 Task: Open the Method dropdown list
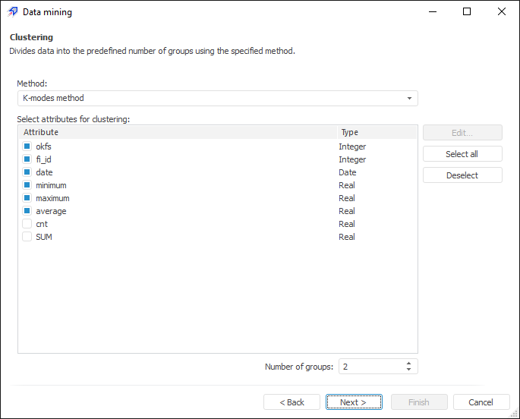(409, 99)
